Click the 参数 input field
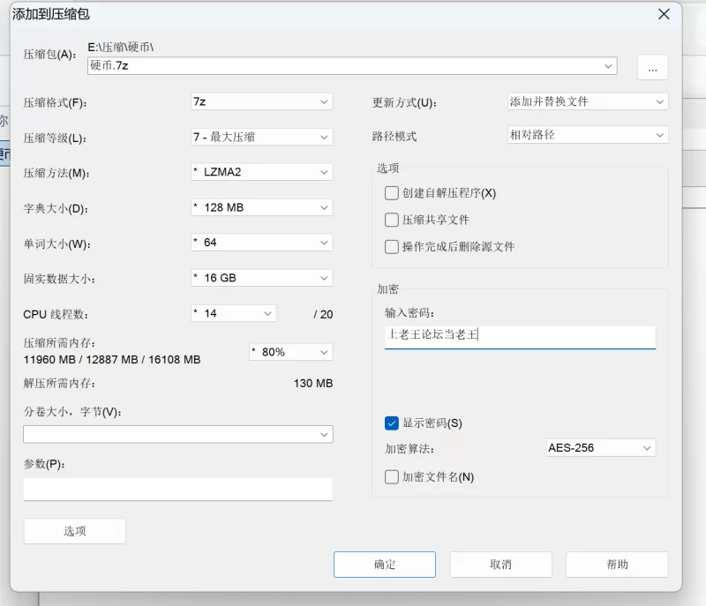This screenshot has height=606, width=706. [177, 489]
